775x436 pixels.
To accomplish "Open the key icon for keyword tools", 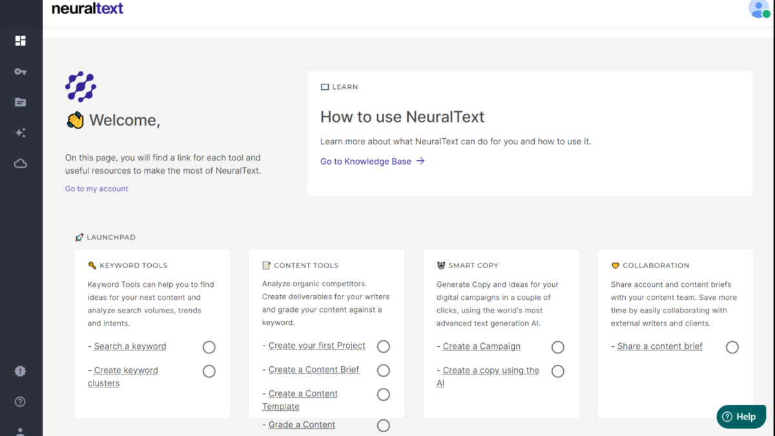I will tap(21, 72).
